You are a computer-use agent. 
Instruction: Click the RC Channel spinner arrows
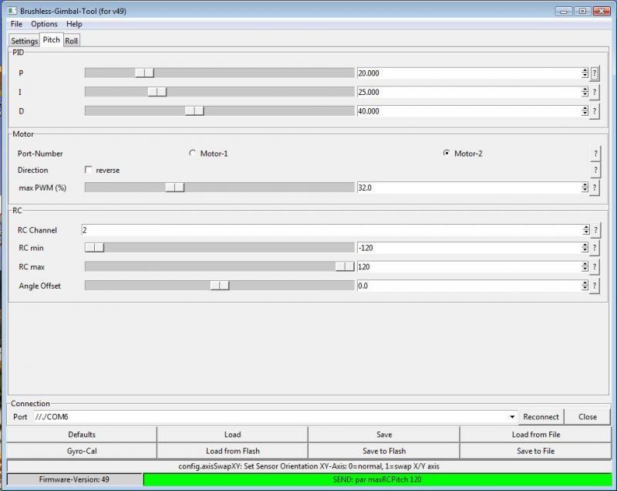click(585, 230)
